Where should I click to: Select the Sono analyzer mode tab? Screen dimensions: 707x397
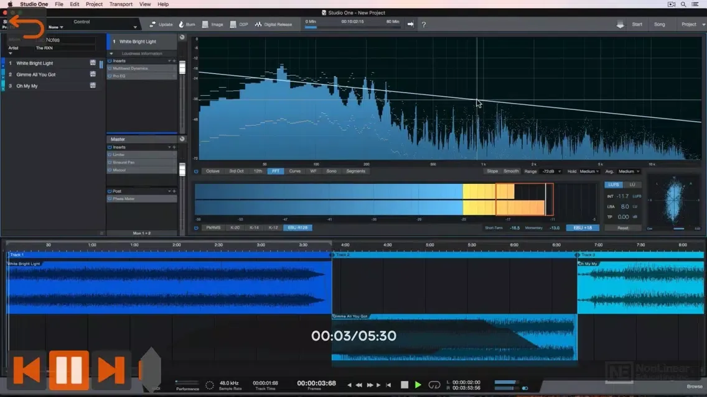(x=331, y=171)
